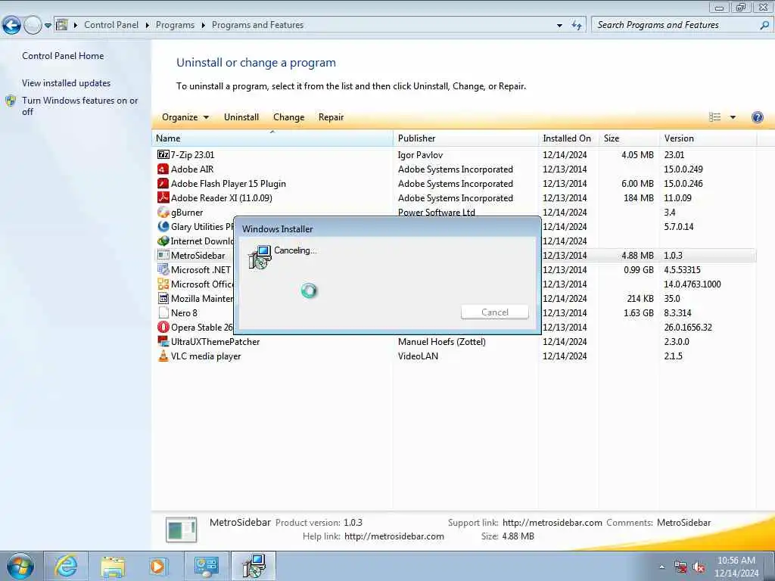Click the Mozilla Maintenance icon
The width and height of the screenshot is (775, 581).
[163, 298]
